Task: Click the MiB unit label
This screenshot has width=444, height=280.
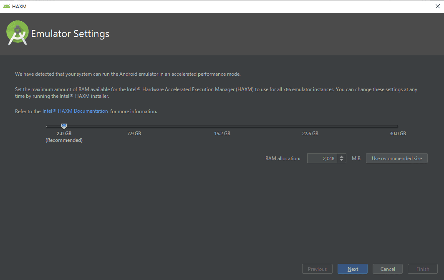Action: pos(356,159)
